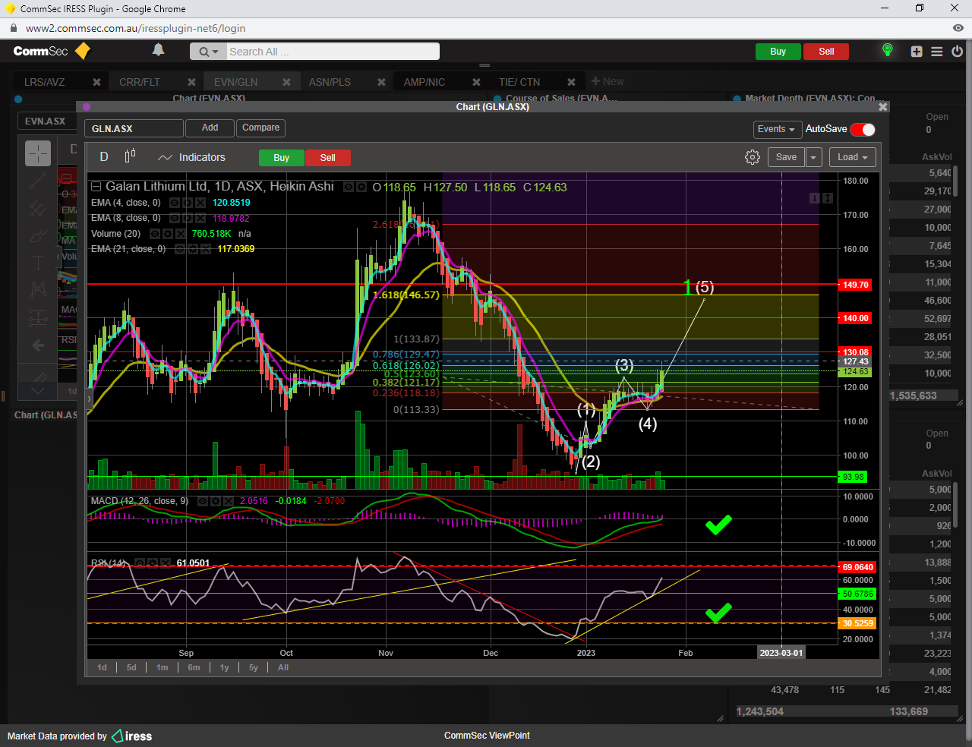
Task: Add a new workspace tab
Action: click(x=607, y=81)
